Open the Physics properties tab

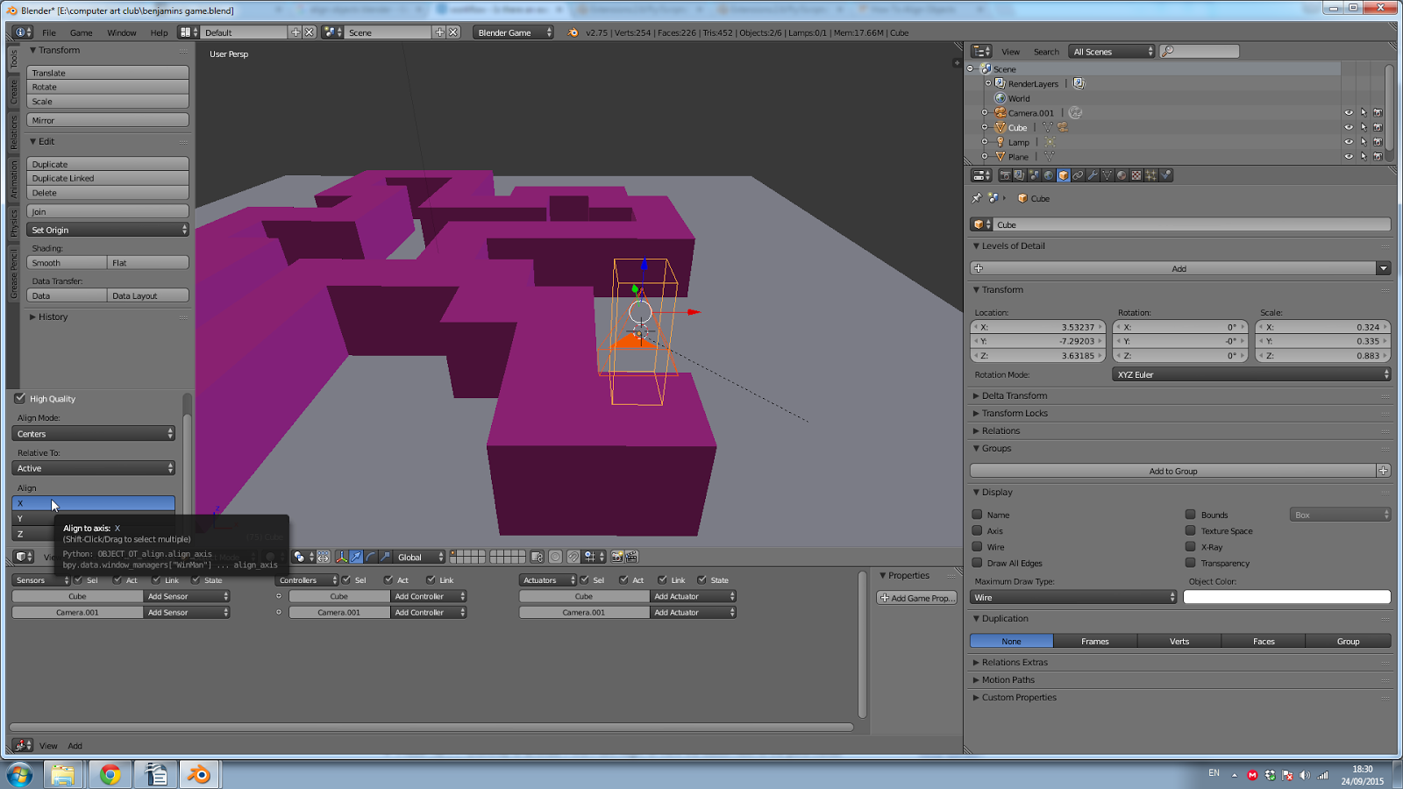pyautogui.click(x=1164, y=175)
